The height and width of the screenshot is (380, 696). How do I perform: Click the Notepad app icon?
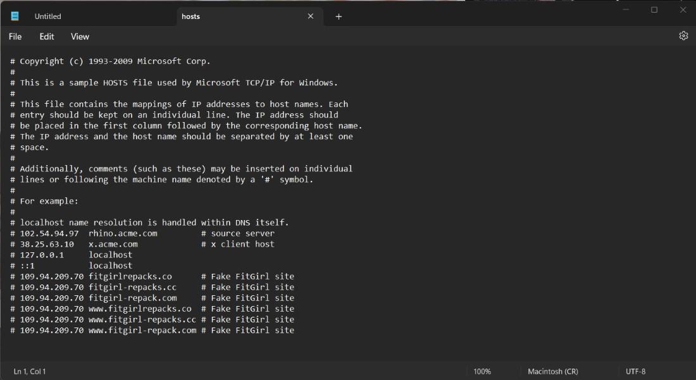pos(15,16)
